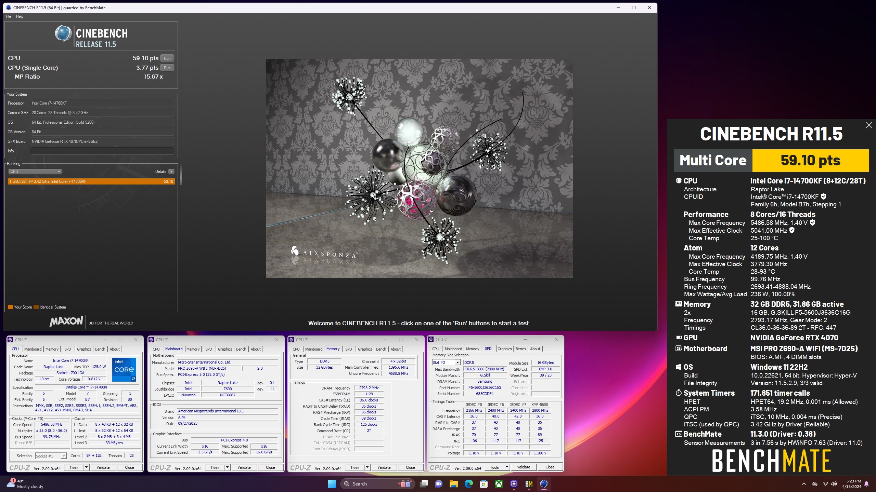Open the Cinebench Help menu
Viewport: 876px width, 492px height.
tap(20, 16)
